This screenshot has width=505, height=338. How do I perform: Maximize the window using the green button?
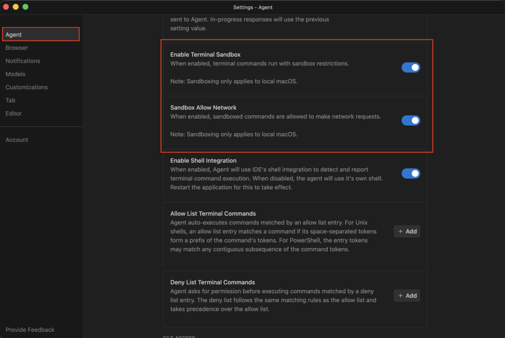pos(26,7)
